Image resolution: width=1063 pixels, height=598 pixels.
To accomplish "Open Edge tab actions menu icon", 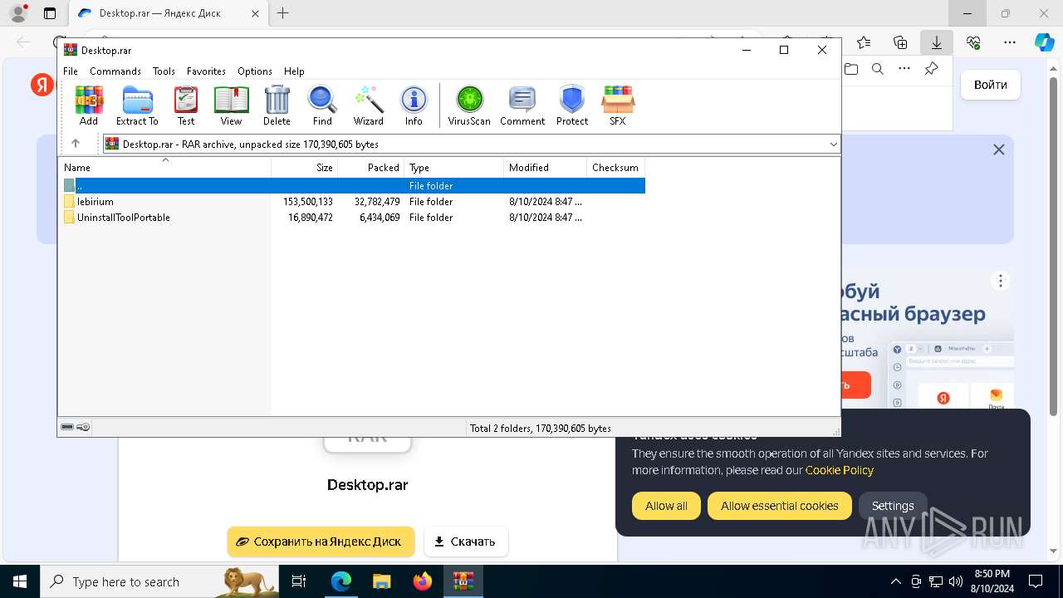I will (50, 13).
